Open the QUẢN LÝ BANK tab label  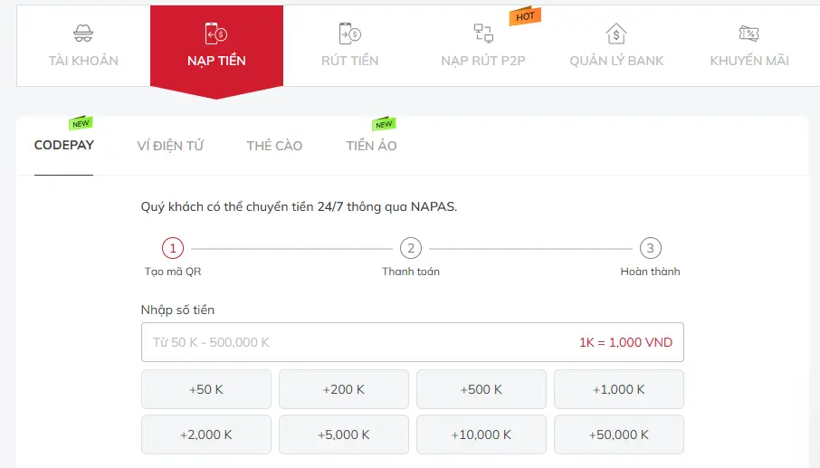[x=616, y=61]
